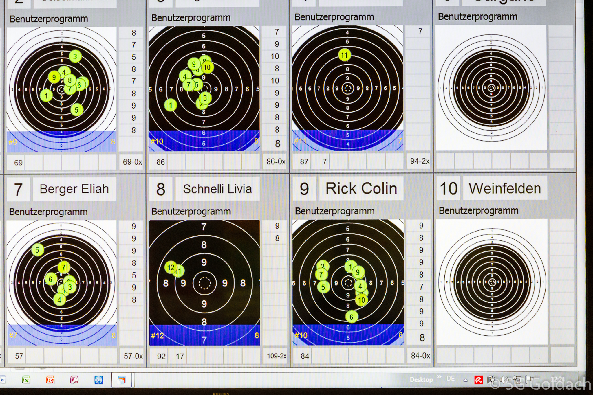
Task: Click the #11 label on the 94-2x target
Action: click(300, 141)
